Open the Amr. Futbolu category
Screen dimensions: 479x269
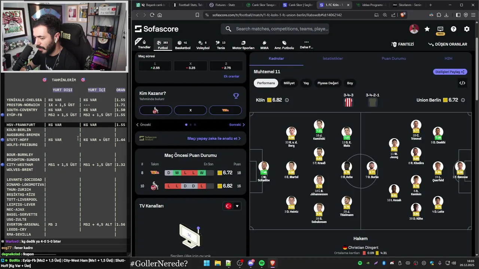click(x=284, y=45)
